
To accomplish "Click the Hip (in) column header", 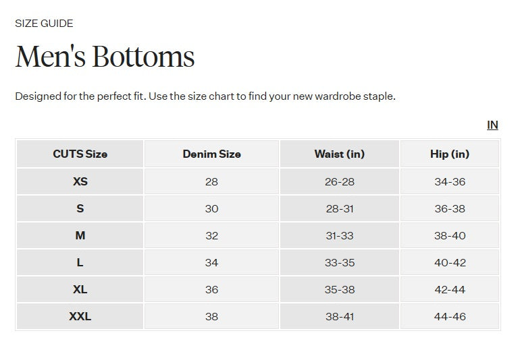I will [449, 154].
